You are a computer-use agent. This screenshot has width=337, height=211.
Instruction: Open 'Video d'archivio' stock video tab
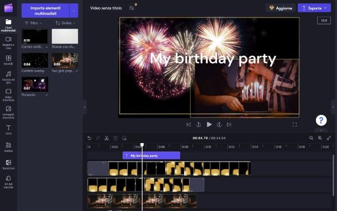click(x=8, y=95)
